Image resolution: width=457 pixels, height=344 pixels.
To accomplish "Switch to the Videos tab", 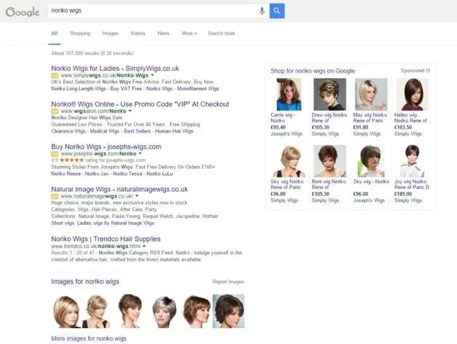I will click(x=138, y=33).
